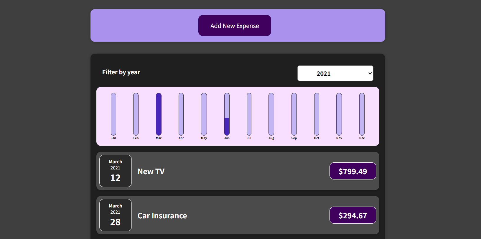The height and width of the screenshot is (239, 481).
Task: Click the September chart bar
Action: tap(294, 114)
